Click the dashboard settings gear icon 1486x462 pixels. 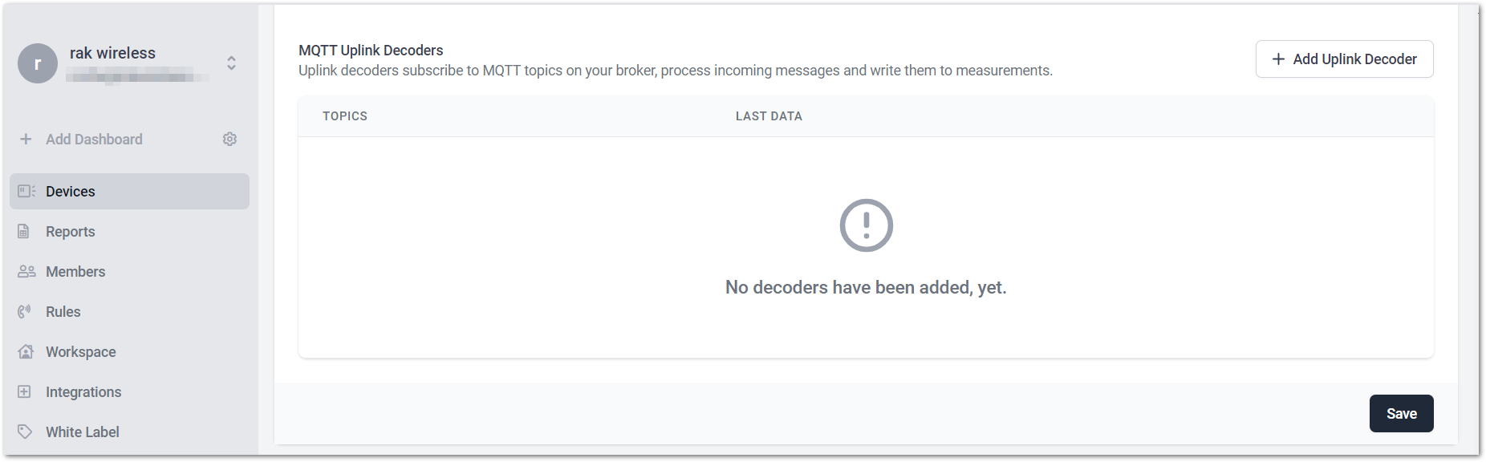[229, 140]
